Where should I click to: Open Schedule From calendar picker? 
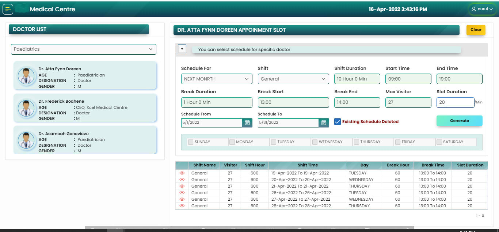[x=247, y=123]
